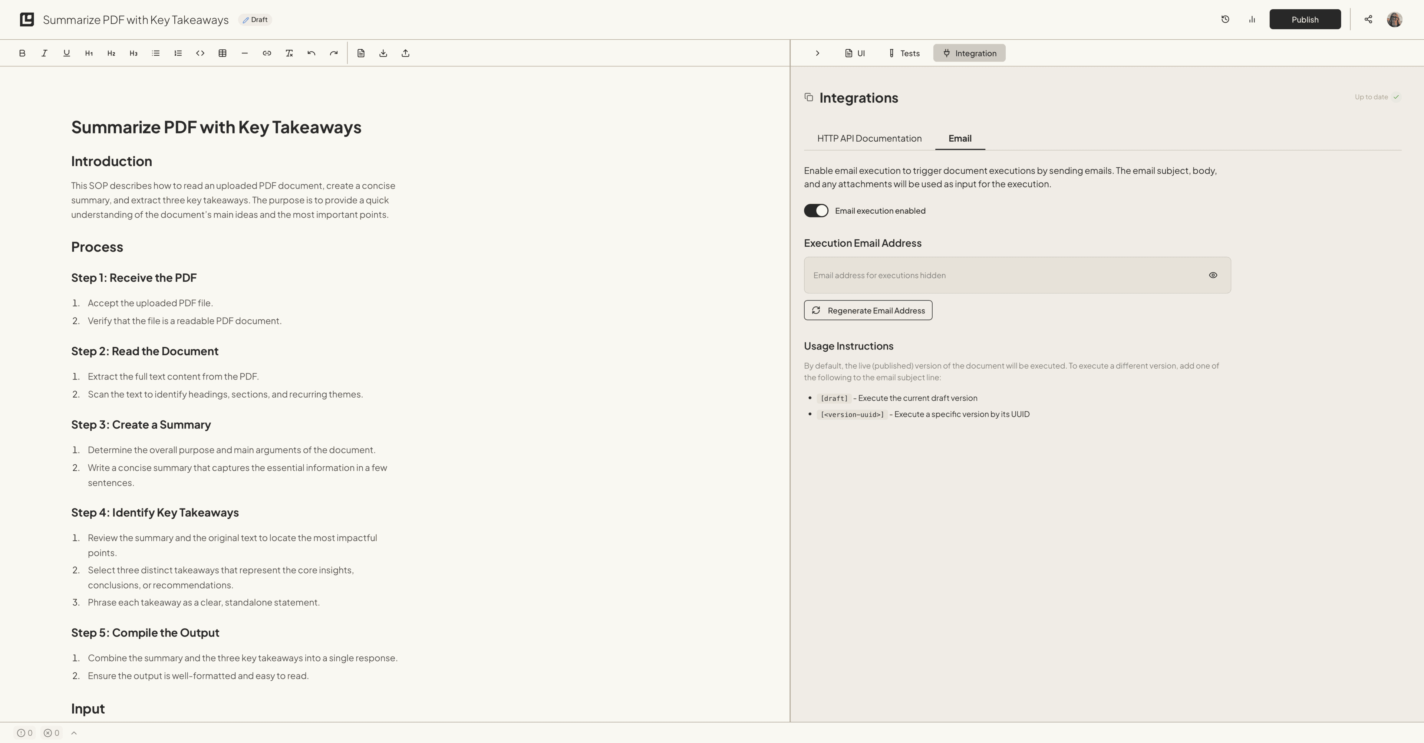Viewport: 1424px width, 743px height.
Task: Open the version history icon
Action: (1225, 19)
